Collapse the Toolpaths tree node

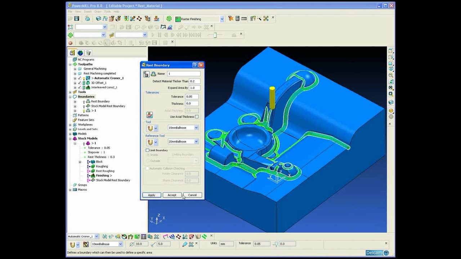click(x=70, y=64)
